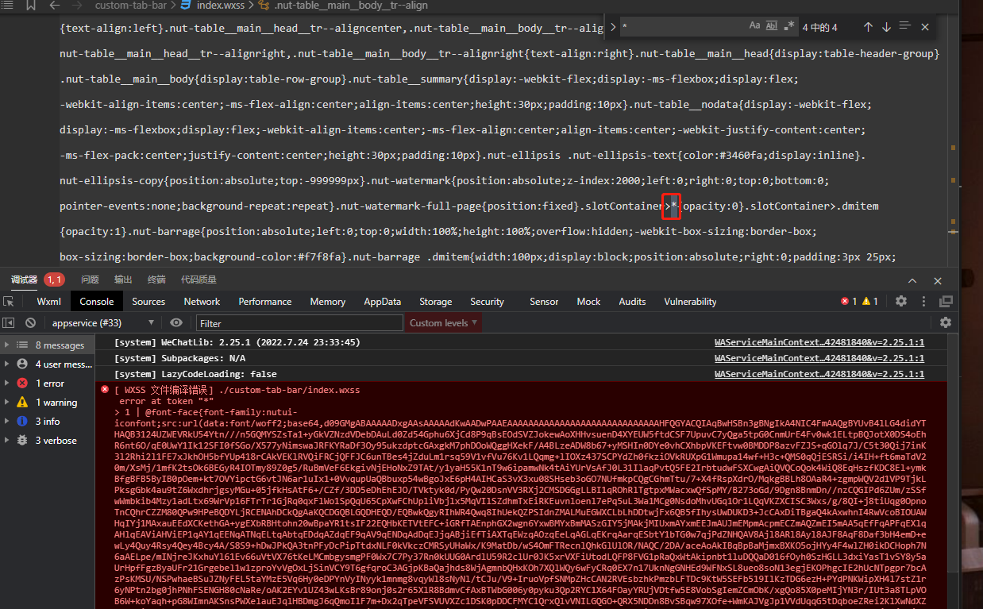Open appservice (#33) context dropdown
Viewport: 983px width, 609px height.
103,323
